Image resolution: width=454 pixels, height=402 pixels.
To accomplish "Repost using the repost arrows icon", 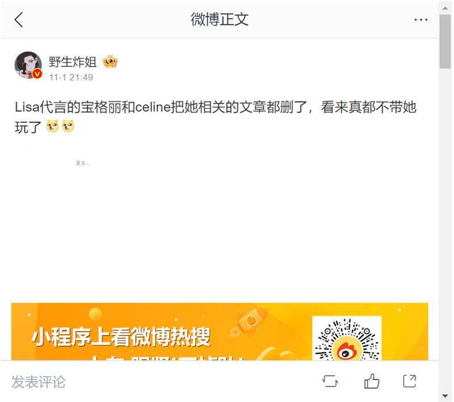I will [x=330, y=381].
